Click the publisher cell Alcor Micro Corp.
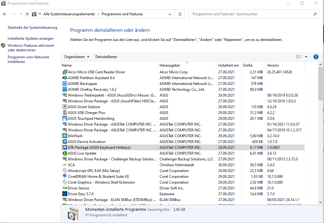The height and width of the screenshot is (223, 324). 174,72
